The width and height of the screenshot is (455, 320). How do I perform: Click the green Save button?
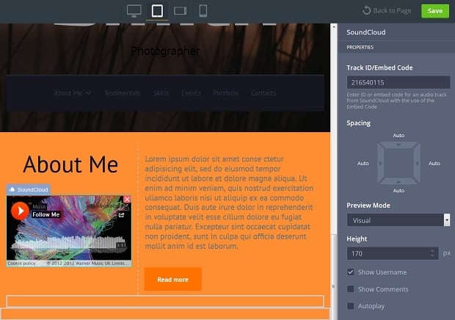[434, 11]
